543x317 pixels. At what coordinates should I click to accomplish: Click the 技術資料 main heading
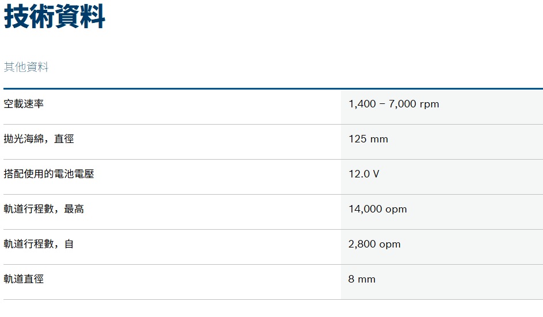pos(55,16)
